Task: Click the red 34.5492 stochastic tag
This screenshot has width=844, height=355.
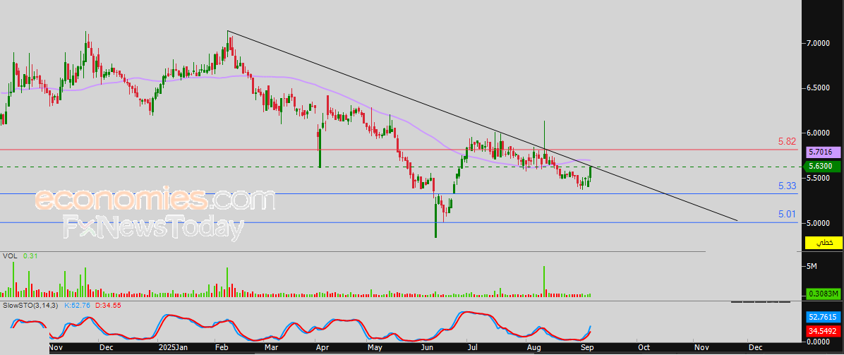Action: 823,330
